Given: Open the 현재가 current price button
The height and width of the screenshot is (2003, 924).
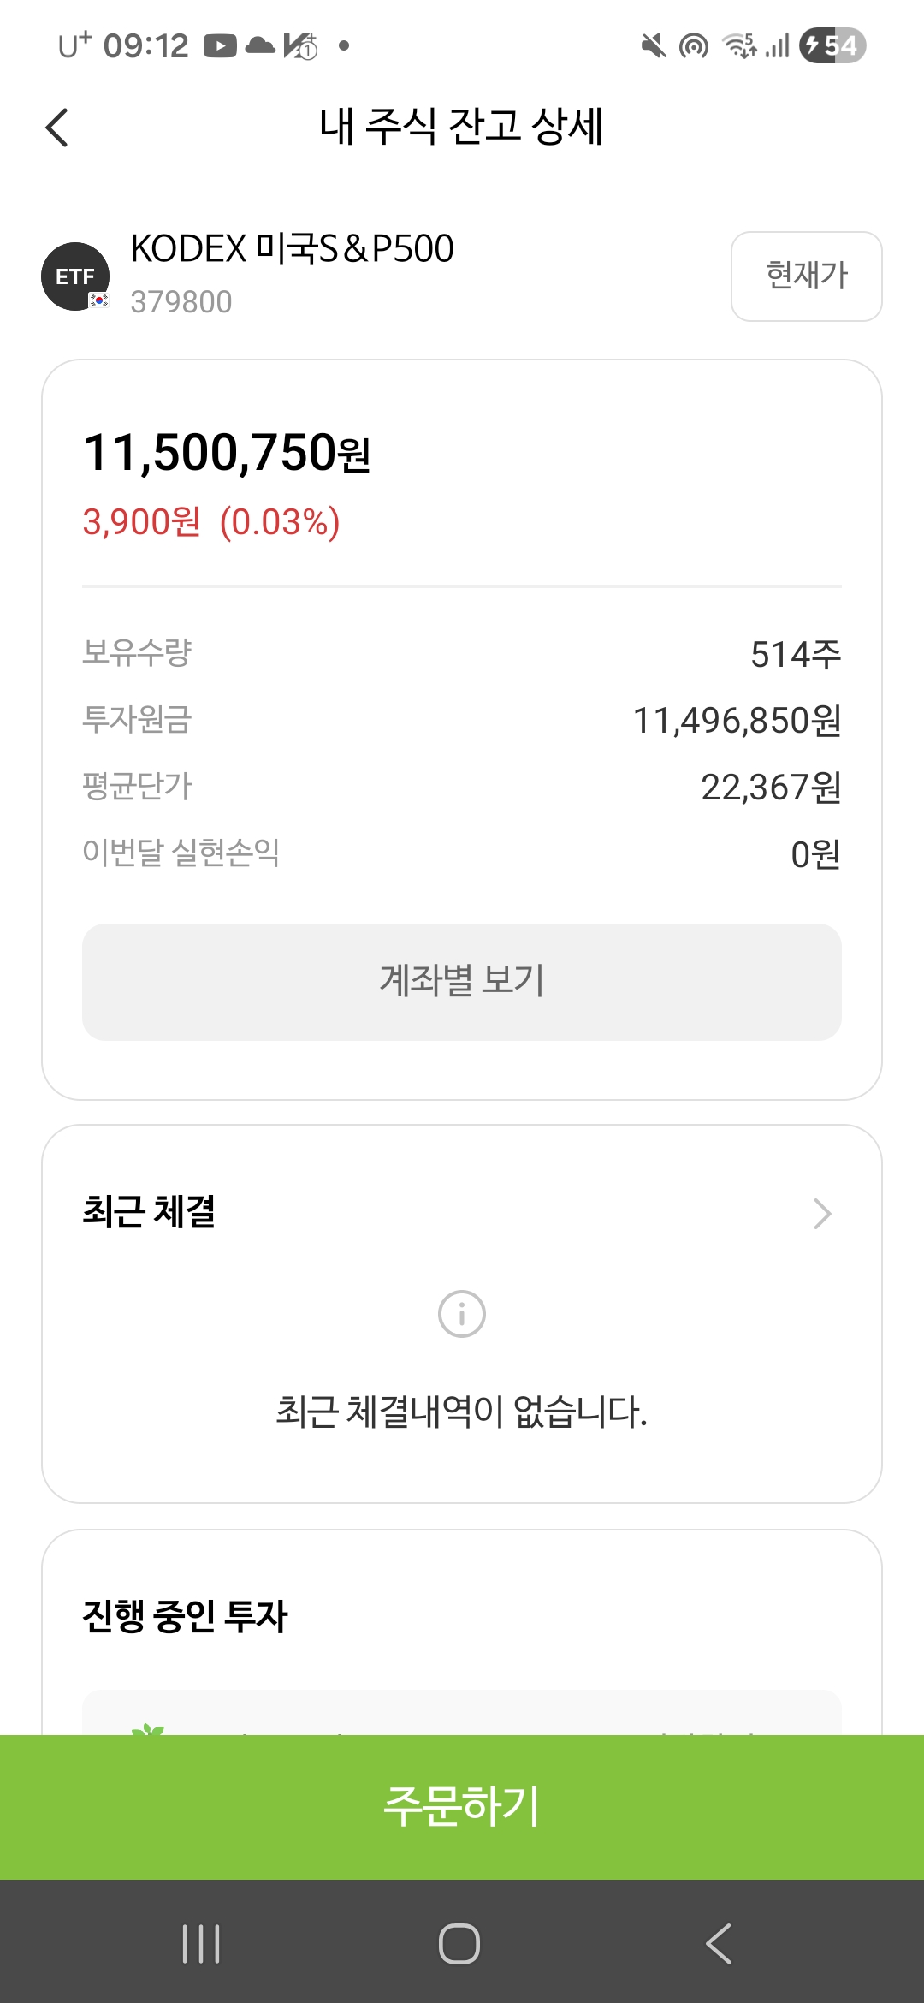Looking at the screenshot, I should (x=806, y=276).
